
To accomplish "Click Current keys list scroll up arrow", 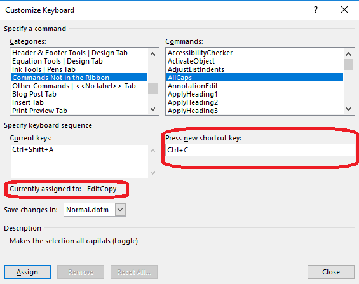I will (x=152, y=151).
